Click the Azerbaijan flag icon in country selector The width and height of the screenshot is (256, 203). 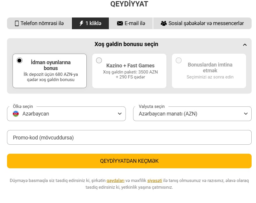pyautogui.click(x=16, y=114)
